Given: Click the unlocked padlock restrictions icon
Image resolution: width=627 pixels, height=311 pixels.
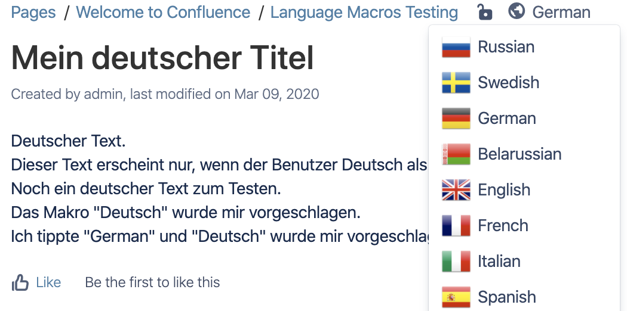Looking at the screenshot, I should coord(484,11).
